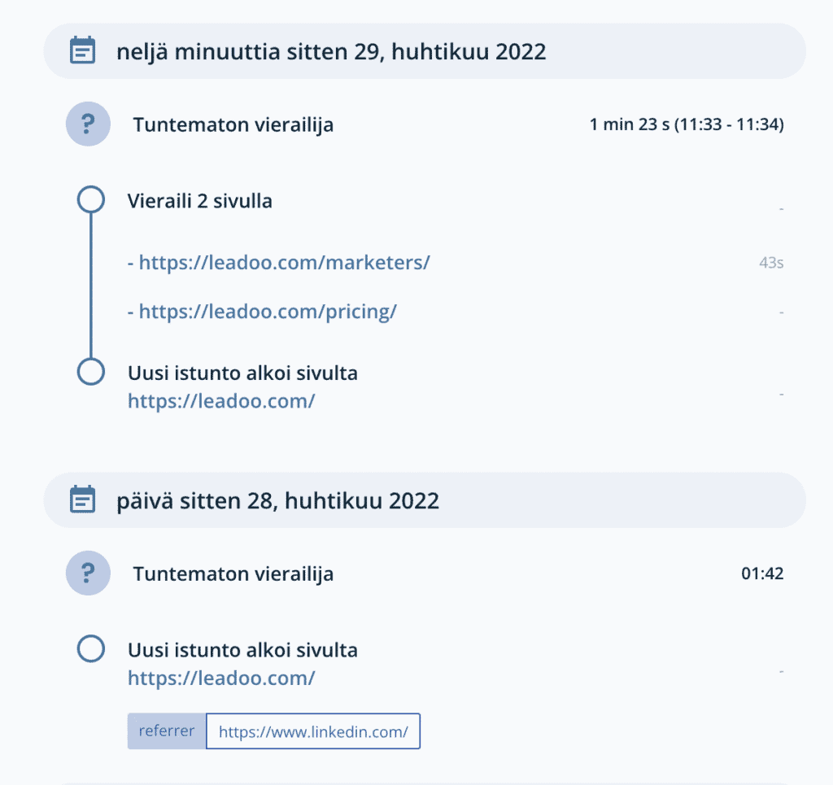The height and width of the screenshot is (785, 833).
Task: Click the timeline connector line between circles
Action: 90,285
